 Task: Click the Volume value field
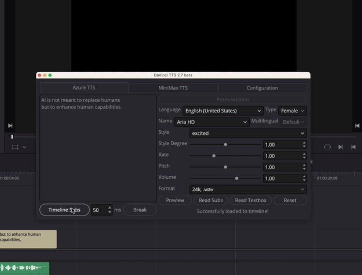[283, 179]
